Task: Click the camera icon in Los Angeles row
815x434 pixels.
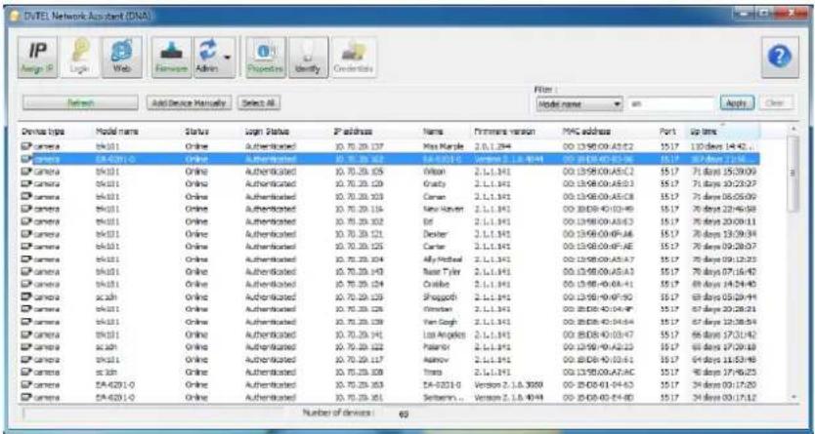Action: click(26, 335)
